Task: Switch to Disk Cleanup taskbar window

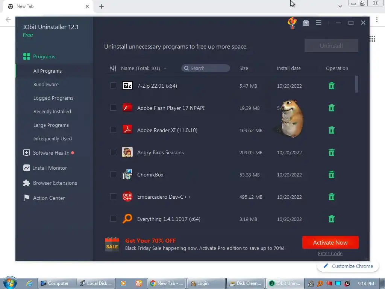Action: [246, 283]
